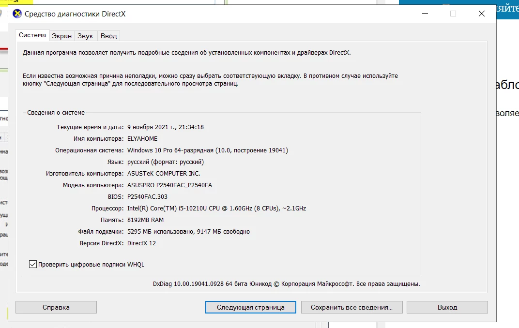Click the DxDiag 10.00.19041.0928 copyright line
519x328 pixels.
(286, 283)
